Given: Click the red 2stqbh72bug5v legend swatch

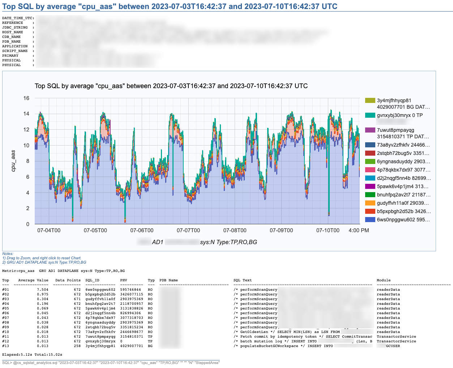Looking at the screenshot, I should (370, 153).
